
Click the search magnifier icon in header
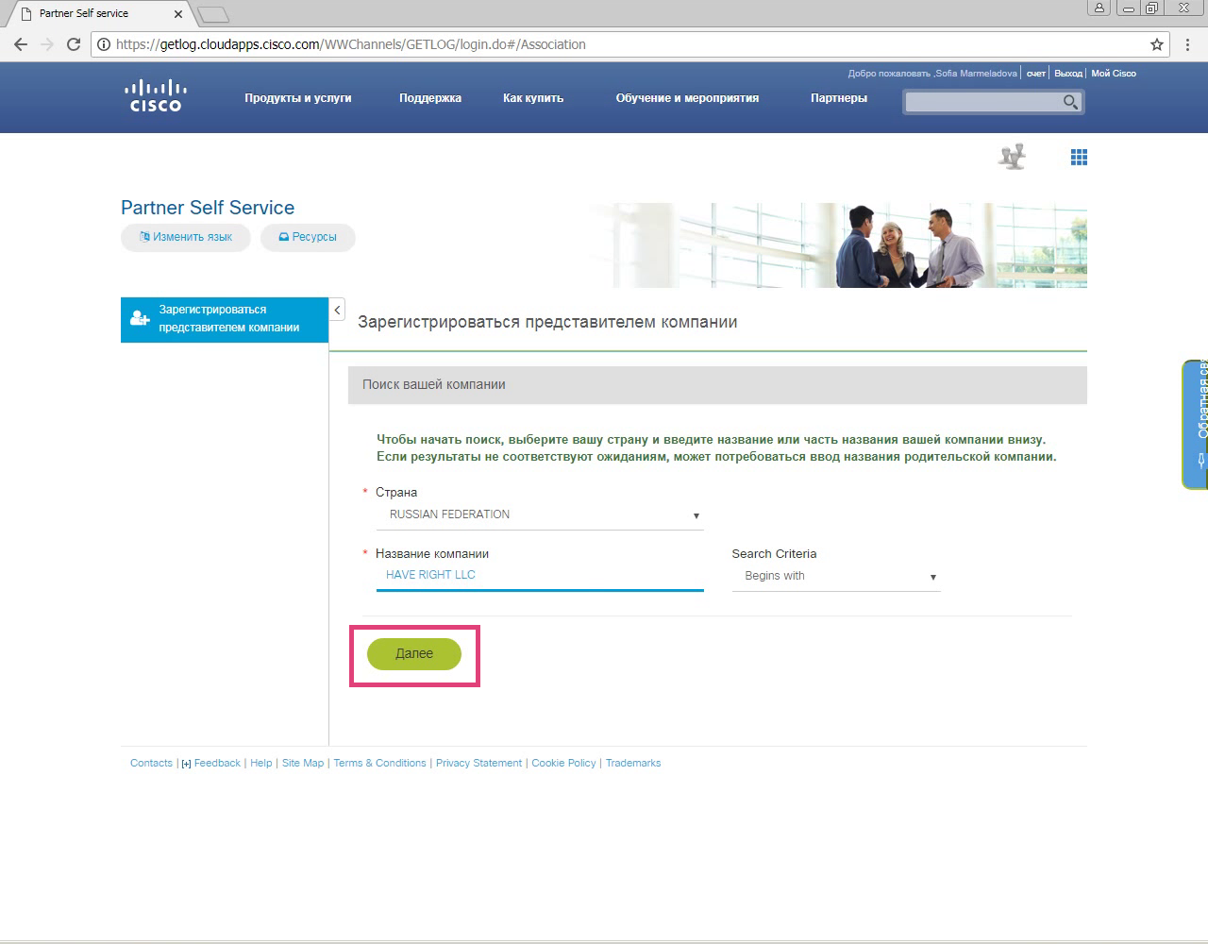[x=1070, y=102]
